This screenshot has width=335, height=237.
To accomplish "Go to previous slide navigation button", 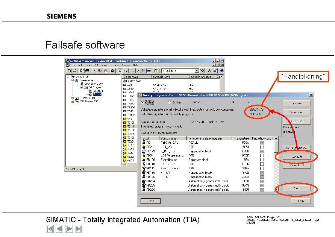I will [59, 229].
